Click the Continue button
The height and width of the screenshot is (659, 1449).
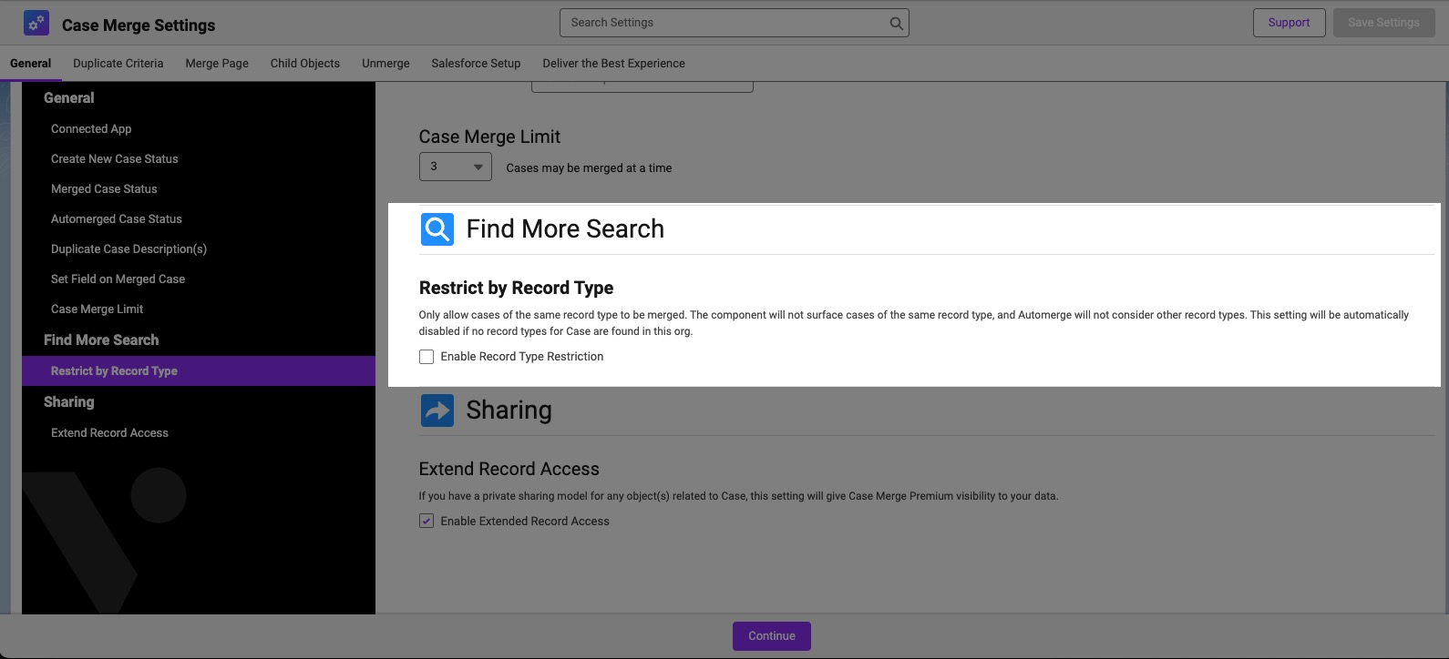pyautogui.click(x=772, y=636)
